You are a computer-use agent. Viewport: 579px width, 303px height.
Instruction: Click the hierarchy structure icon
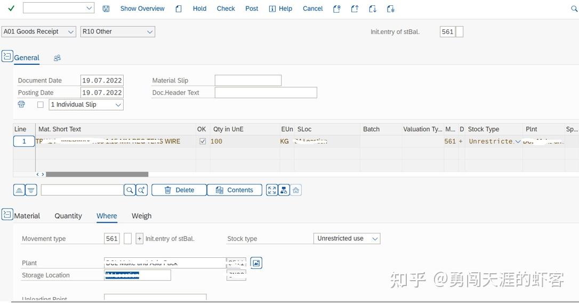click(x=284, y=190)
